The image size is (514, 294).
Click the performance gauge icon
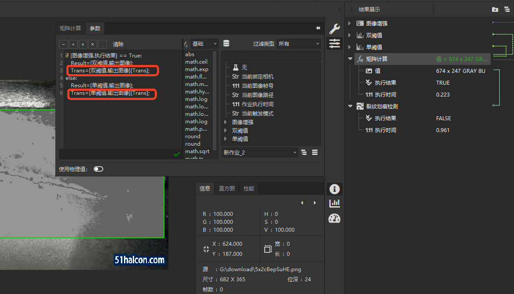pyautogui.click(x=334, y=218)
